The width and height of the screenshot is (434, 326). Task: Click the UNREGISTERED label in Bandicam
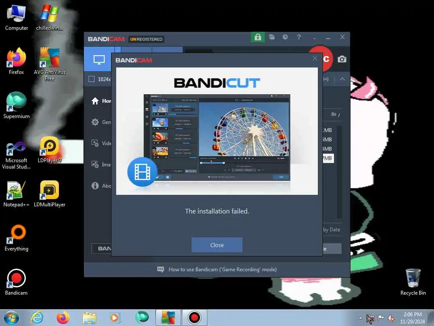point(146,39)
